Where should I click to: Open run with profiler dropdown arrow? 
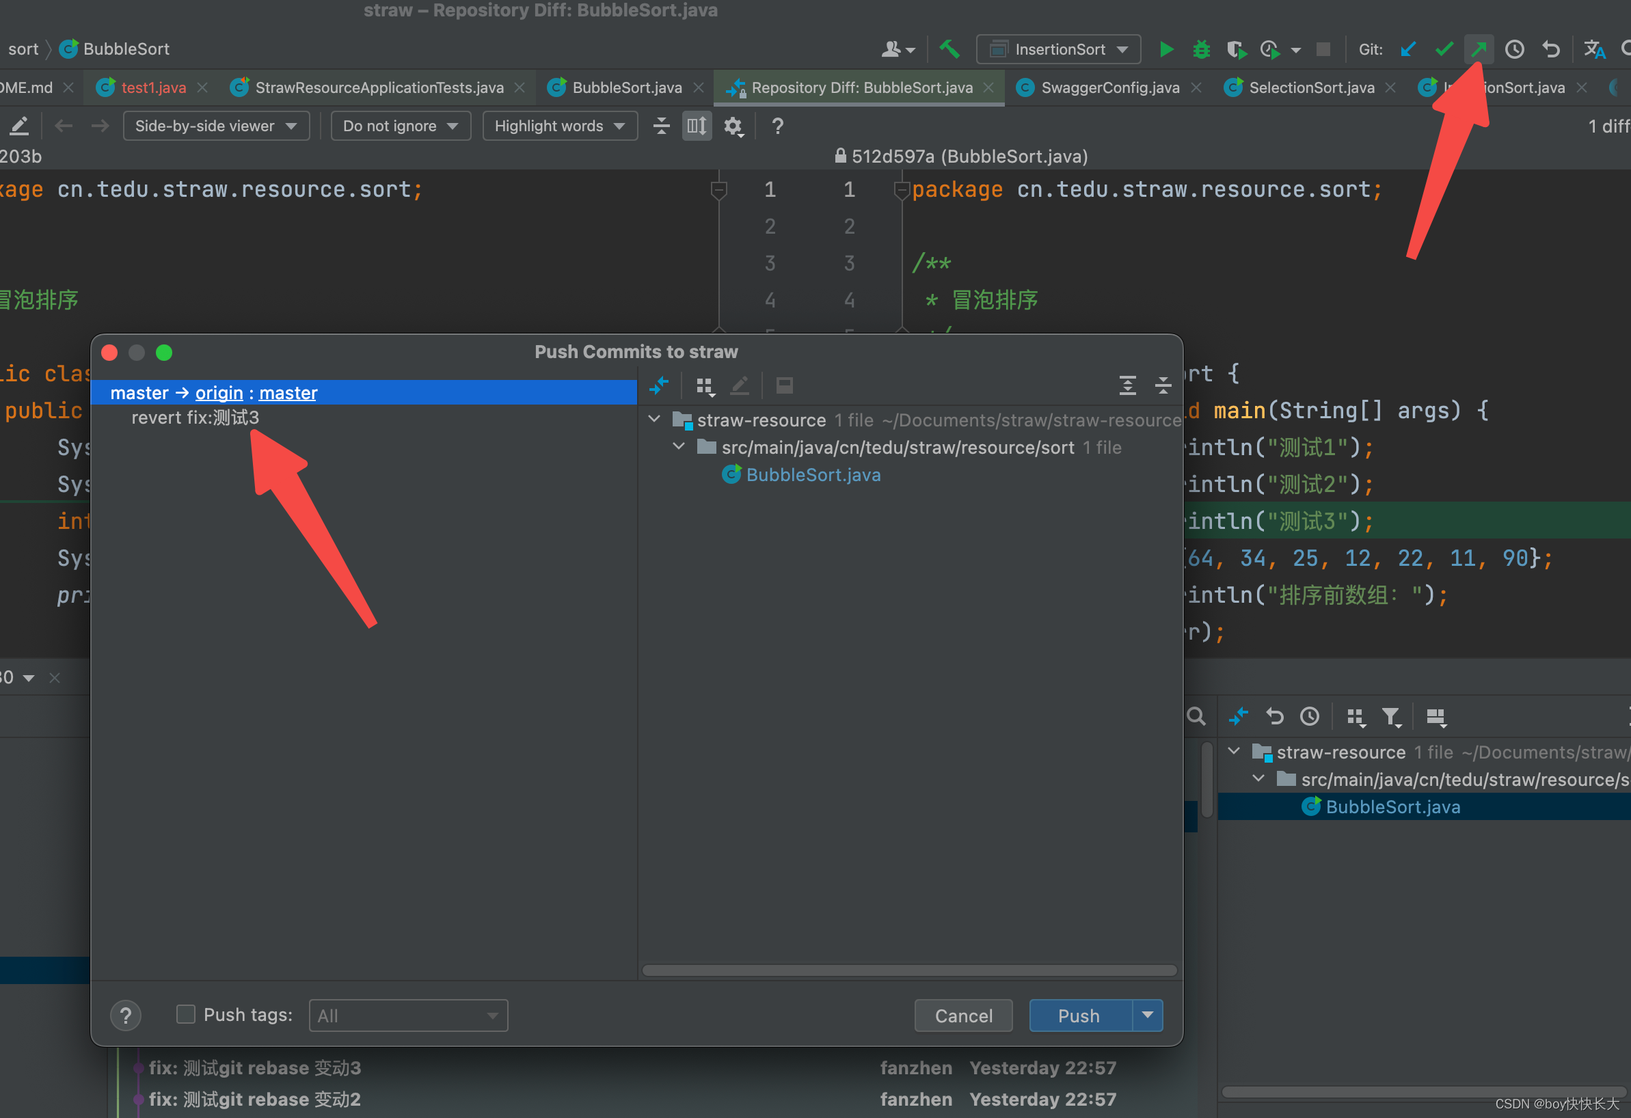click(1295, 50)
